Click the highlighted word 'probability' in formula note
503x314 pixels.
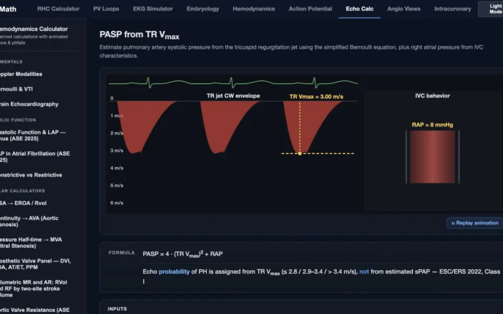point(174,272)
